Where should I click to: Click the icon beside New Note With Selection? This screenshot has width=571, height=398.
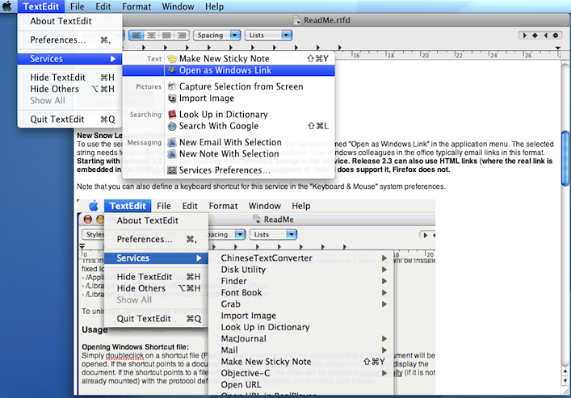click(172, 154)
